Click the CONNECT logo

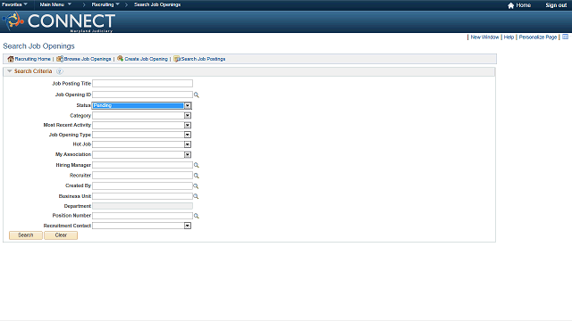pyautogui.click(x=59, y=21)
